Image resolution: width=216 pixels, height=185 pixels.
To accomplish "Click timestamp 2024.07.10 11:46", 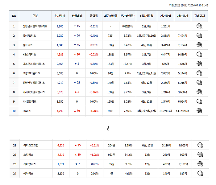I will [x=199, y=5].
